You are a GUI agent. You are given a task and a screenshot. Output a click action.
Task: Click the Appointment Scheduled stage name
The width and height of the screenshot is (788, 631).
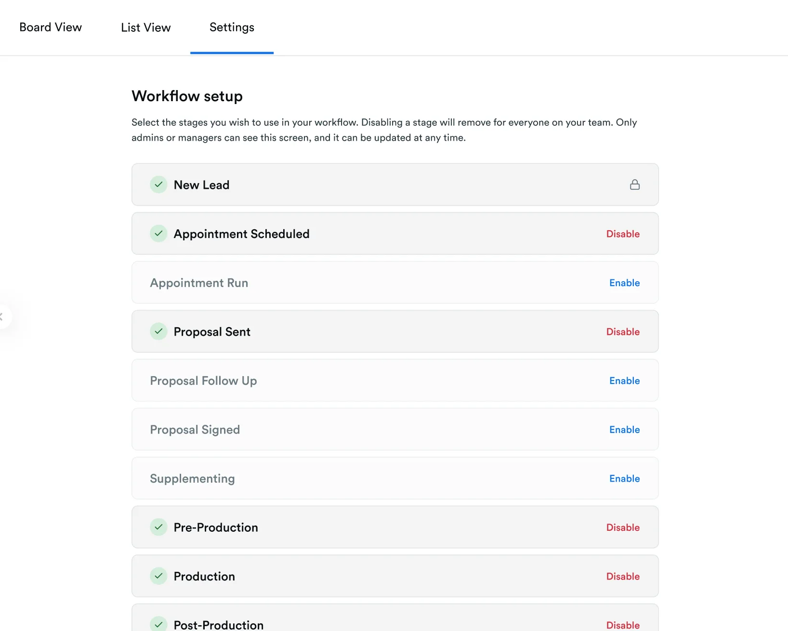[241, 234]
